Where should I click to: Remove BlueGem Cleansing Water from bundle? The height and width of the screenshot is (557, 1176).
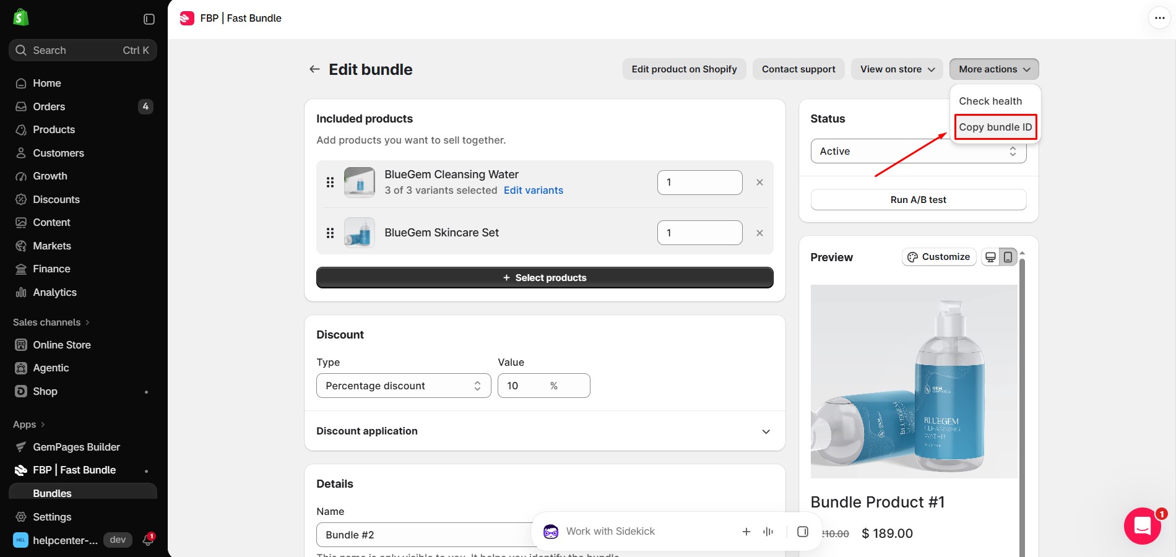coord(759,183)
